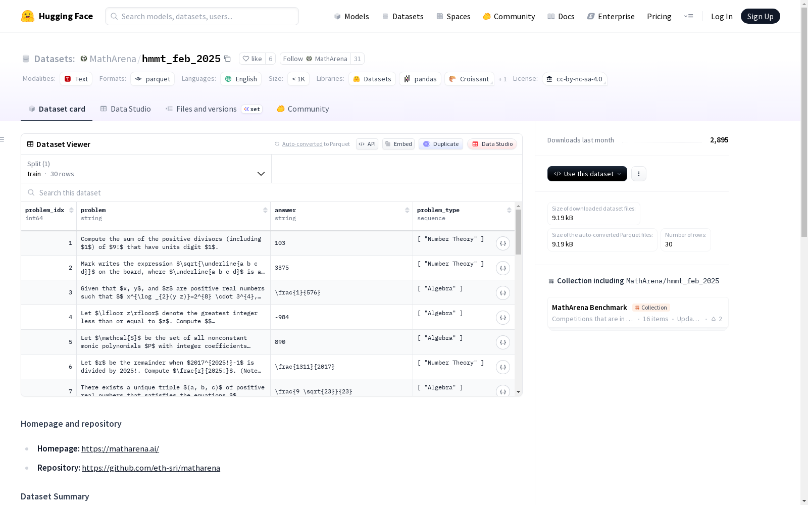The width and height of the screenshot is (808, 505).
Task: Select the pandas library tag
Action: (x=420, y=79)
